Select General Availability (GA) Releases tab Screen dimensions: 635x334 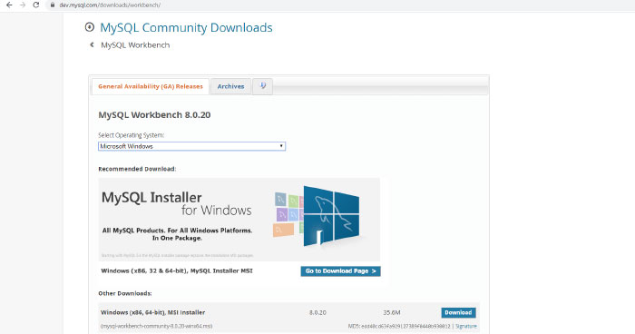pyautogui.click(x=151, y=86)
